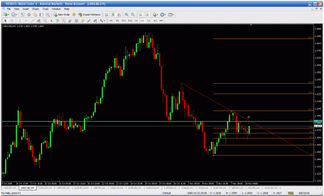The width and height of the screenshot is (324, 196).
Task: Click the Default profile status bar entry
Action: (167, 193)
